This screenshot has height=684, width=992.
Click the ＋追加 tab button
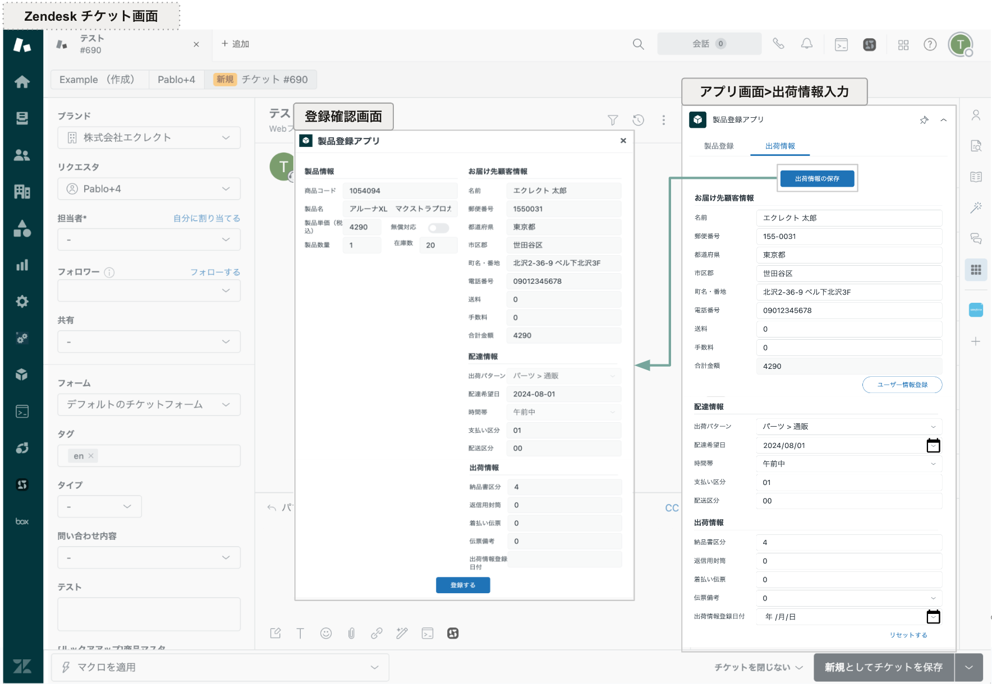tap(235, 44)
